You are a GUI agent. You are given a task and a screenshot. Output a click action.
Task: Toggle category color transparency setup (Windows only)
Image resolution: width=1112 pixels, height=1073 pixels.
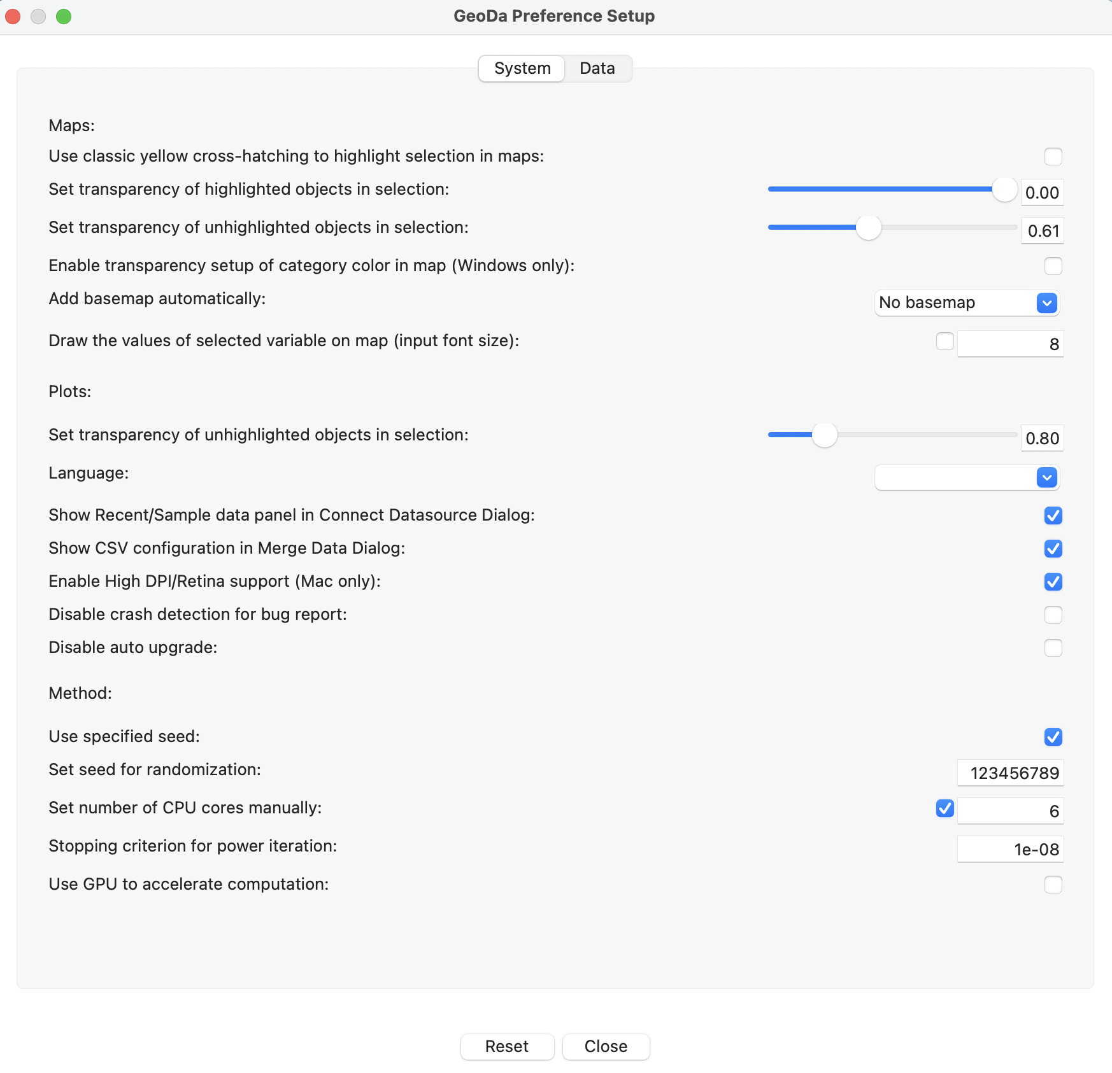pyautogui.click(x=1053, y=266)
